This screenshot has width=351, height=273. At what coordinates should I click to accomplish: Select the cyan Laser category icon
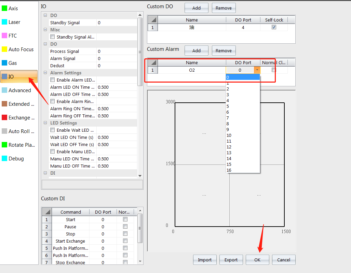(x=4, y=22)
